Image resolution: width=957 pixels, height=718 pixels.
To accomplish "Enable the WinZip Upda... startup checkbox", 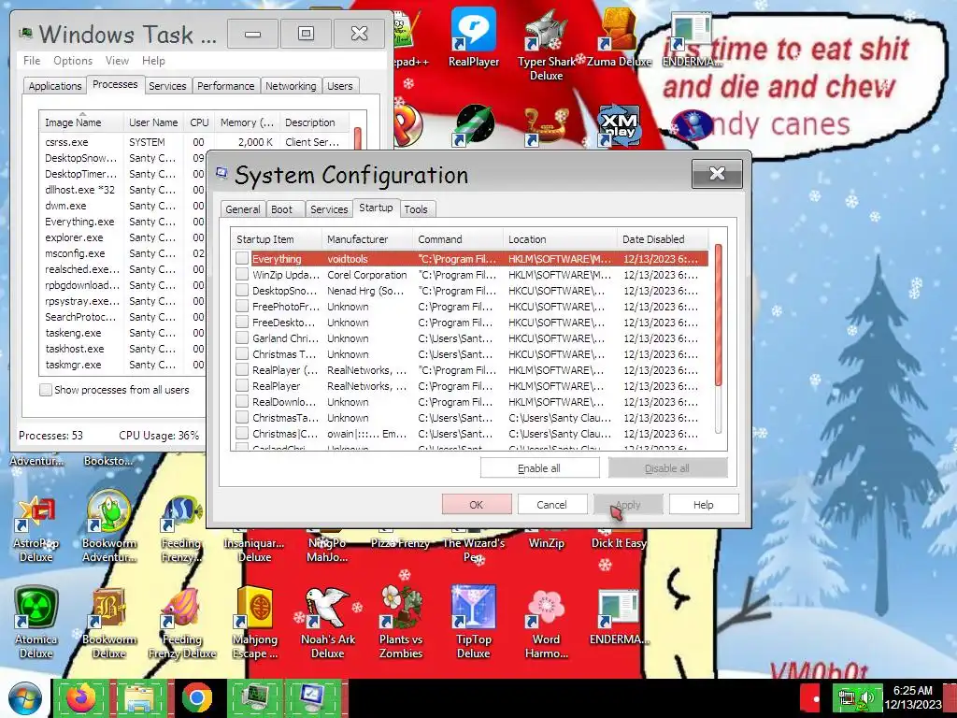I will (x=242, y=274).
